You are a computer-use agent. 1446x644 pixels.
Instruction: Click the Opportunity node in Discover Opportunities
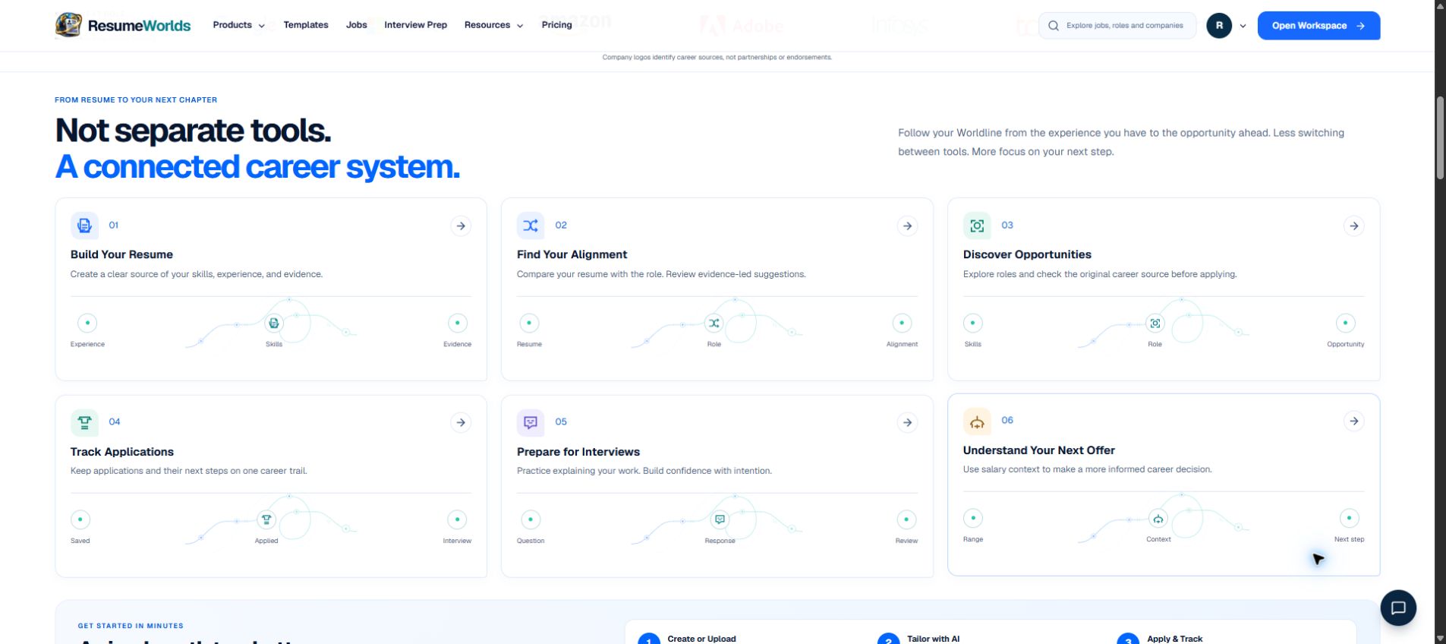(x=1345, y=324)
